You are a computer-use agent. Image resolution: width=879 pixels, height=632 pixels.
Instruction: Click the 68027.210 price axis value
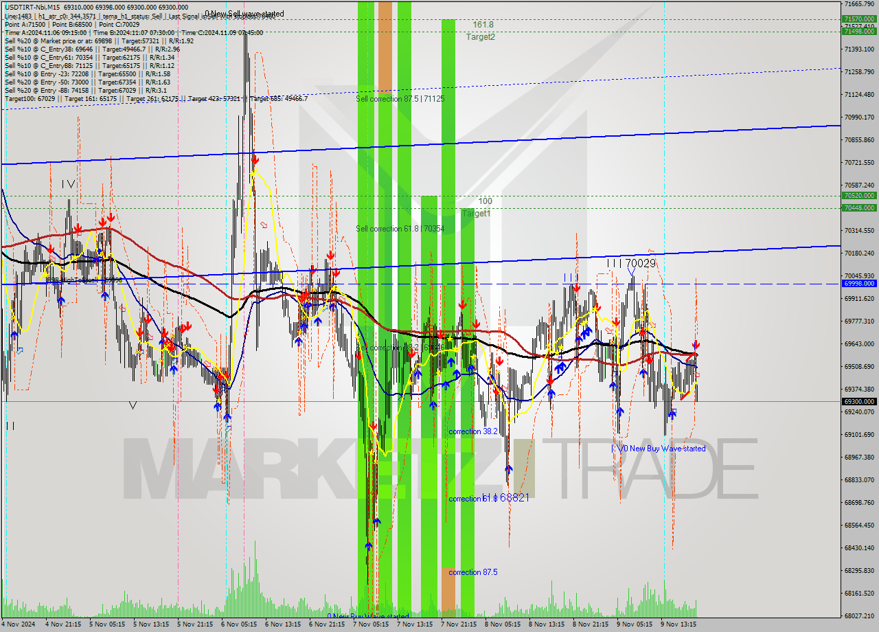click(x=858, y=616)
